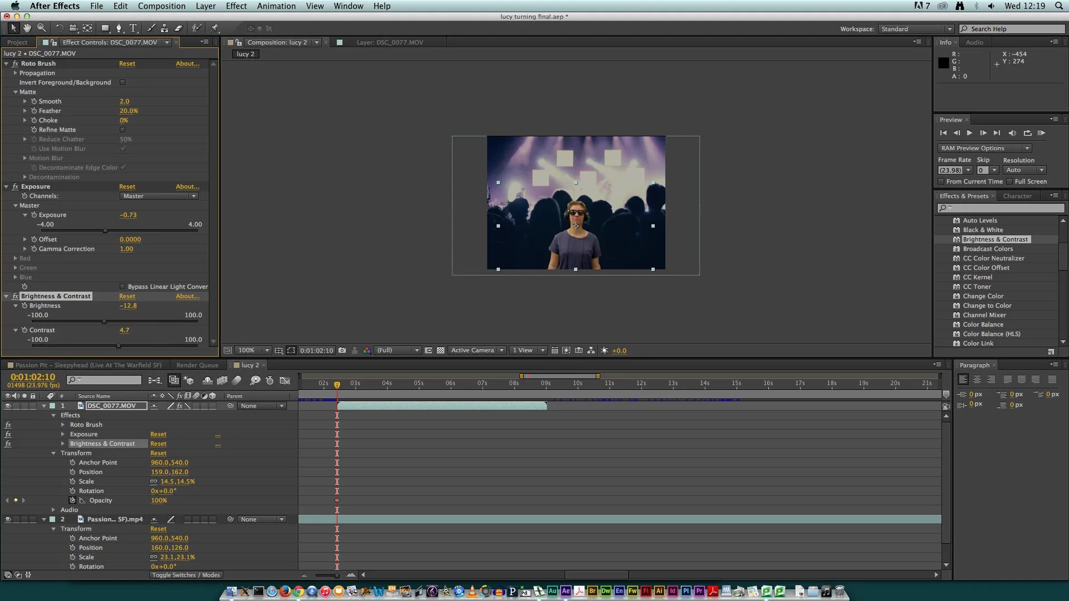Open the Composition menu

161,6
